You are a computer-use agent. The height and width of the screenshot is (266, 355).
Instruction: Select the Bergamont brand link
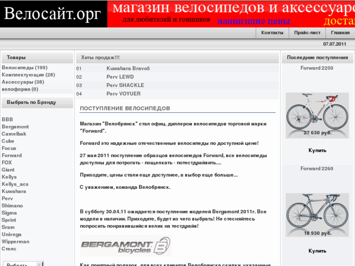tap(15, 126)
